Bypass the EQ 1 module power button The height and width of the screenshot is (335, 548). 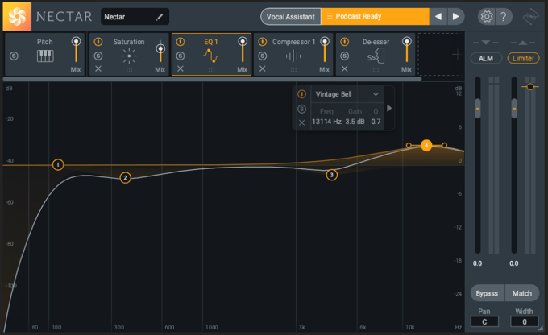pyautogui.click(x=181, y=42)
